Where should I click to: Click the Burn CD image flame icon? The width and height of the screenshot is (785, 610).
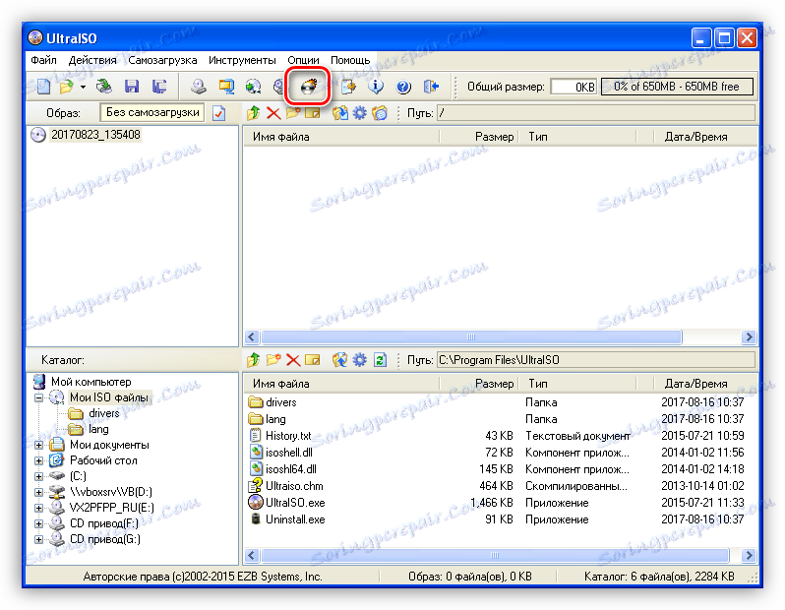[309, 87]
